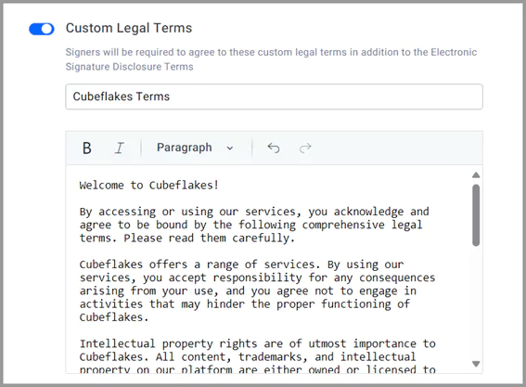Click the 'Signers will be required' description
Viewport: 526px width, 387px height.
271,59
